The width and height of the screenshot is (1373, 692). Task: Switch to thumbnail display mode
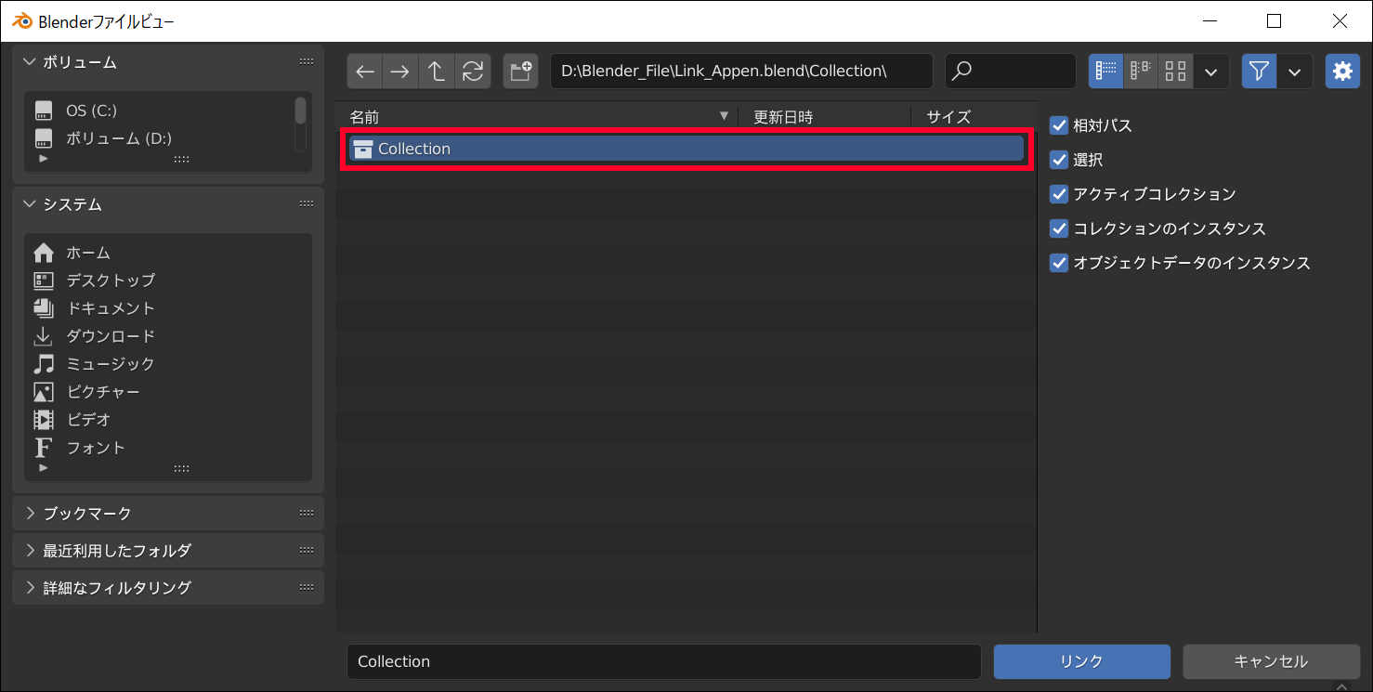(1175, 71)
